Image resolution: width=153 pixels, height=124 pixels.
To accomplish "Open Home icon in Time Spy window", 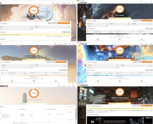I will 53,3.
